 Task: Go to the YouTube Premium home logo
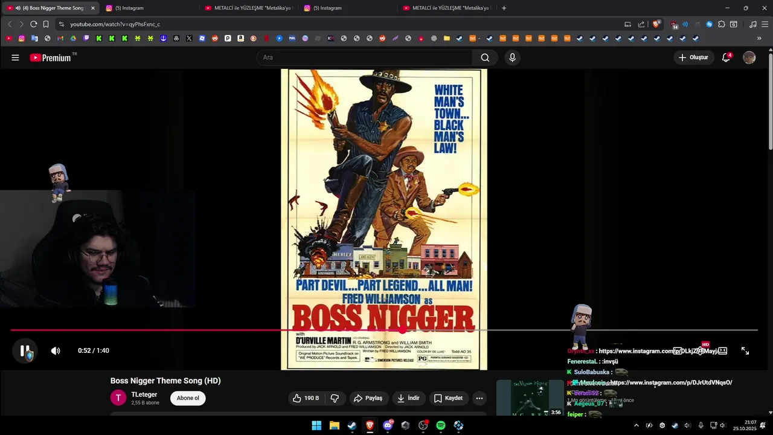51,57
